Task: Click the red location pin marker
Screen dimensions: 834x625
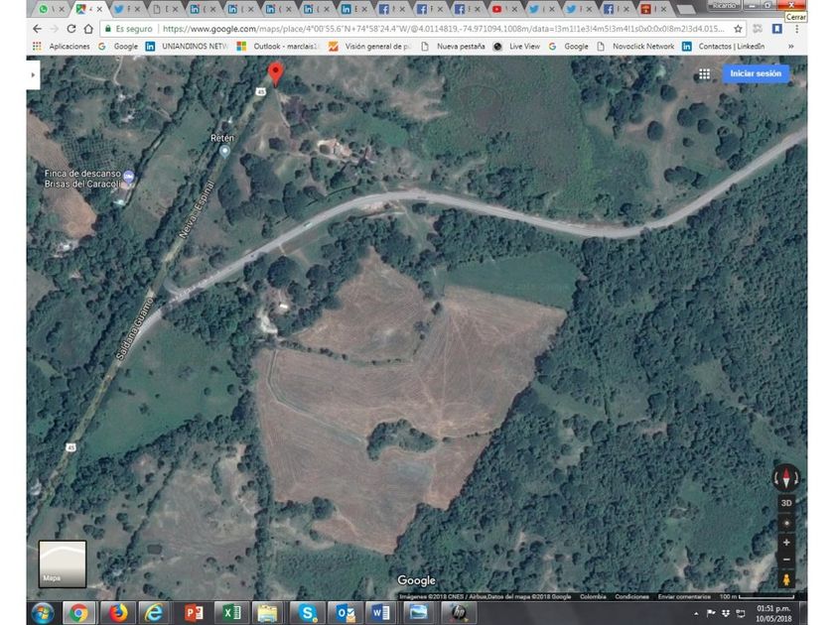Action: tap(276, 74)
